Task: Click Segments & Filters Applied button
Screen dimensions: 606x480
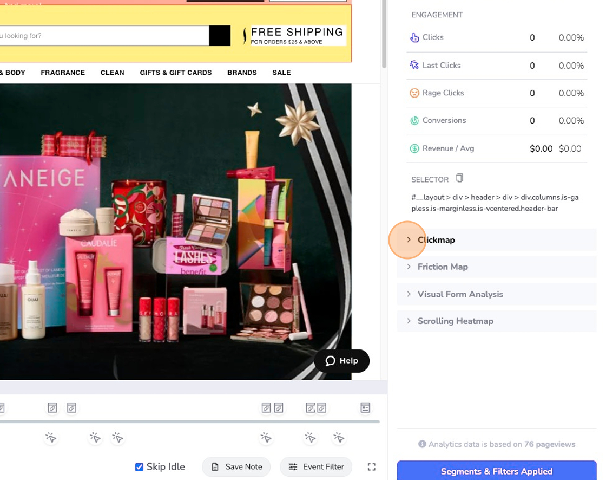Action: (497, 471)
